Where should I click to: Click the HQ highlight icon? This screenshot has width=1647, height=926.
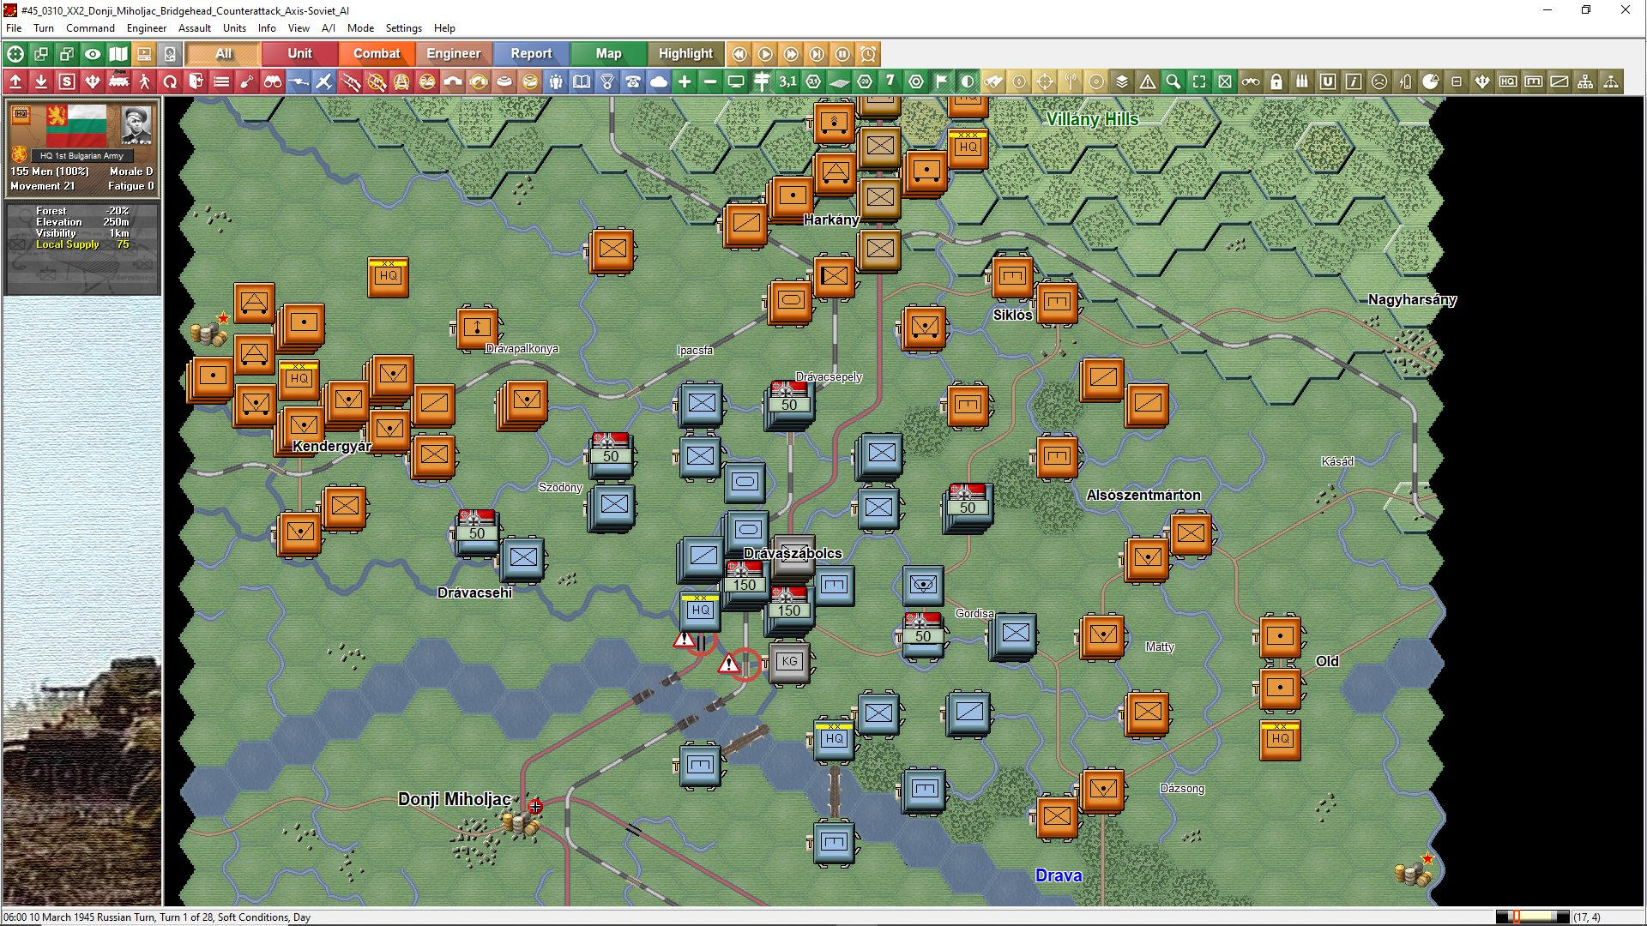tap(1508, 81)
